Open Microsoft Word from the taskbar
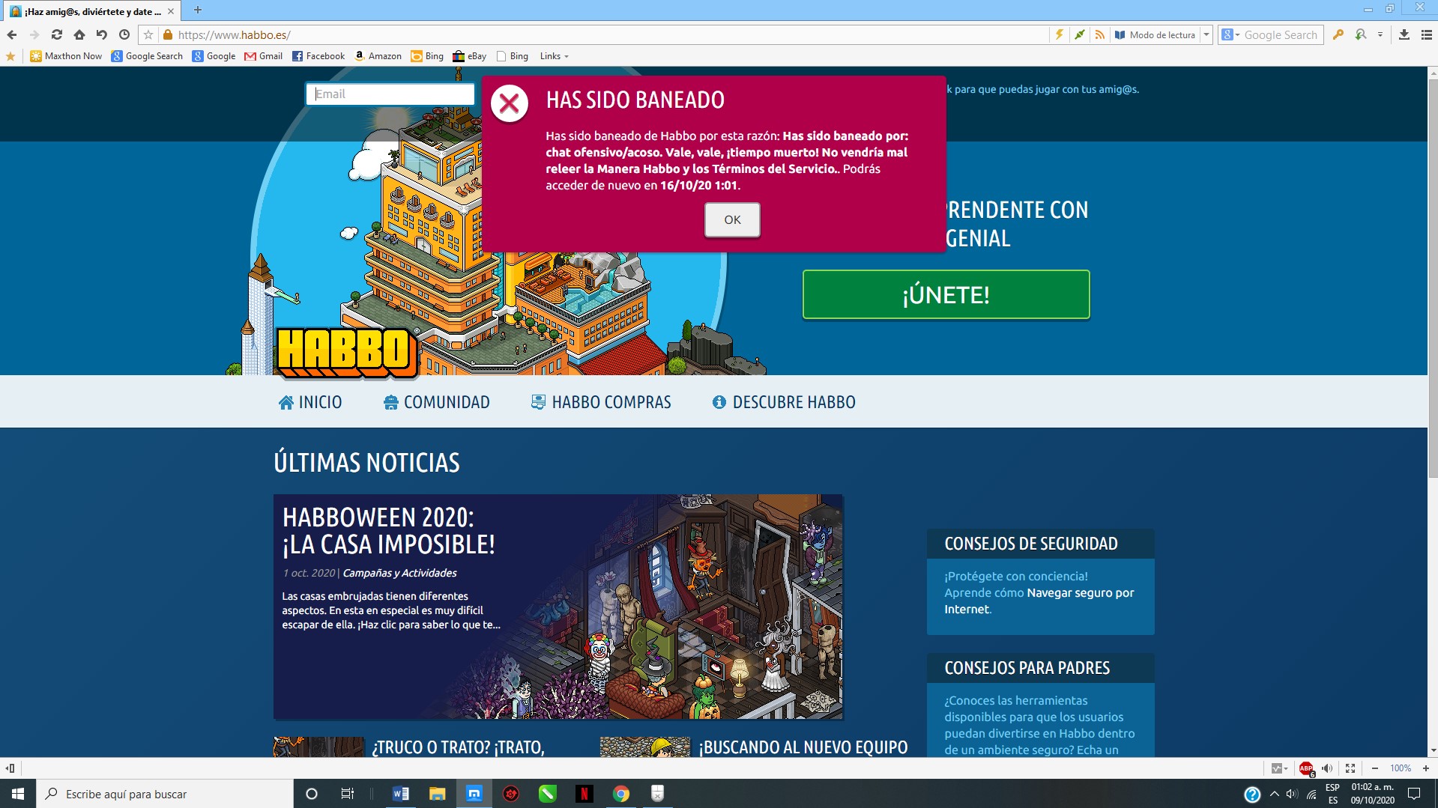 (401, 793)
